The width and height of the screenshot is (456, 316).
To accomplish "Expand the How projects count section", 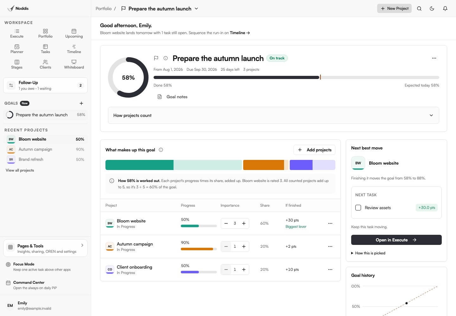I will click(x=274, y=115).
